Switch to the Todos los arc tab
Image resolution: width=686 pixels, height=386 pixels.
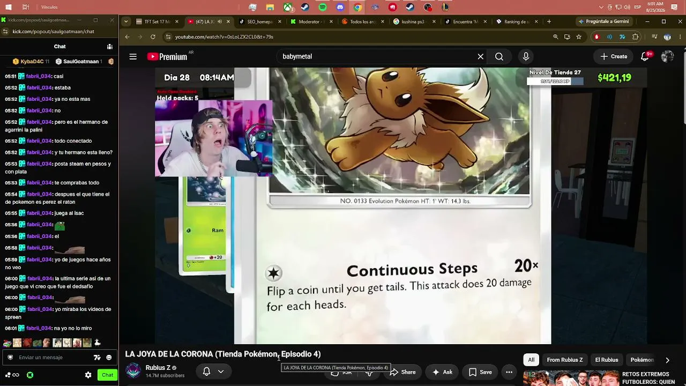[x=362, y=22]
